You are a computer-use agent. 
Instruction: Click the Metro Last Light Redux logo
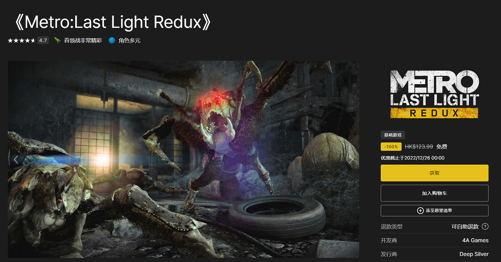tap(434, 94)
